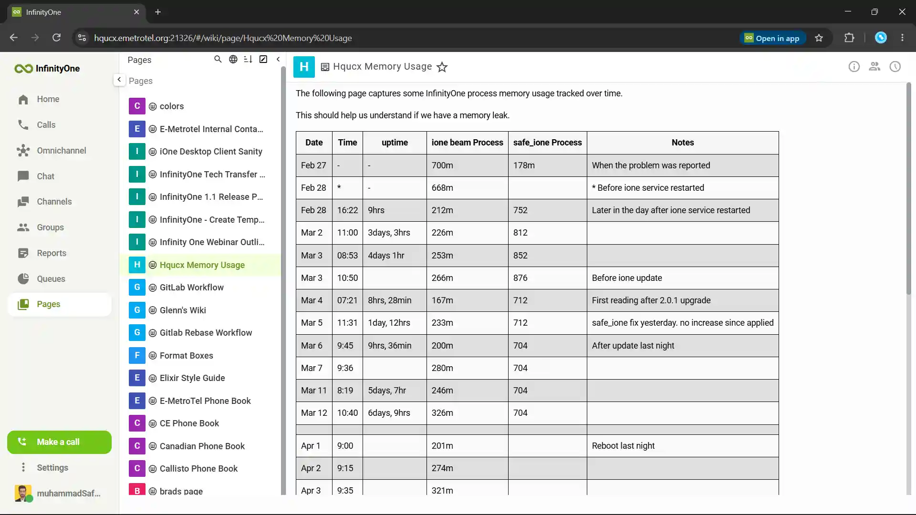Open the page members icon
The width and height of the screenshot is (916, 515).
click(874, 67)
